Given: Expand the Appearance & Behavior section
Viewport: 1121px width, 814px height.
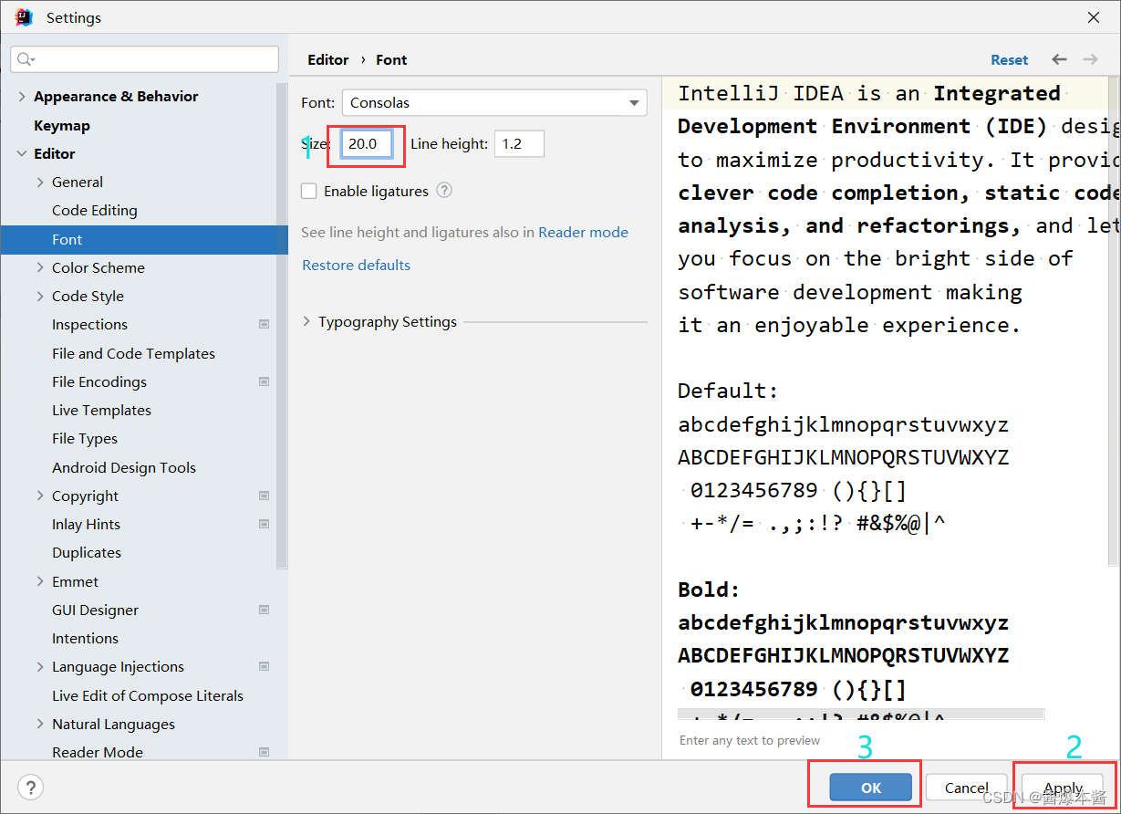Looking at the screenshot, I should (22, 96).
